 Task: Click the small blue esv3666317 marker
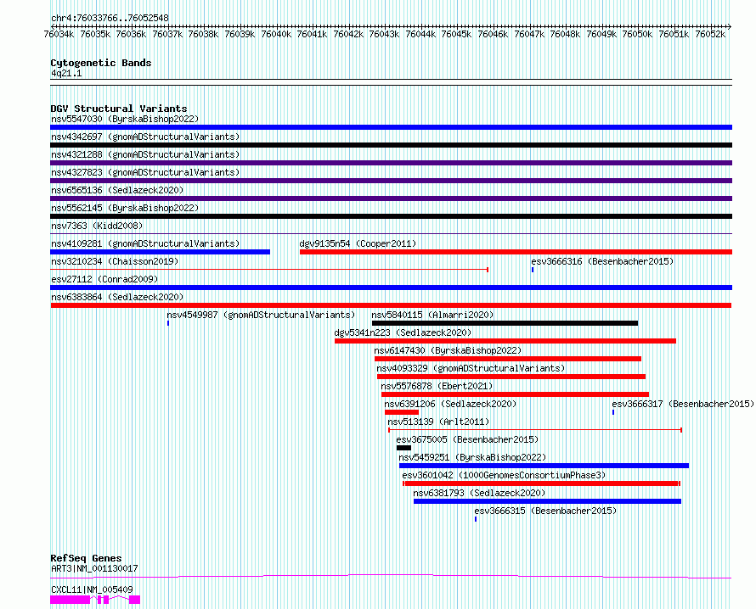coord(613,412)
